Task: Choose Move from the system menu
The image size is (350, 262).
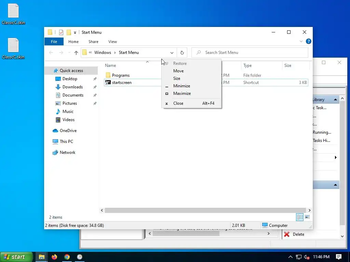Action: tap(192, 71)
